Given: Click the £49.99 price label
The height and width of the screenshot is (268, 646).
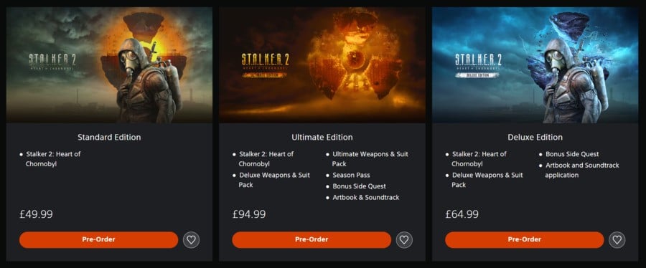Looking at the screenshot, I should tap(37, 214).
